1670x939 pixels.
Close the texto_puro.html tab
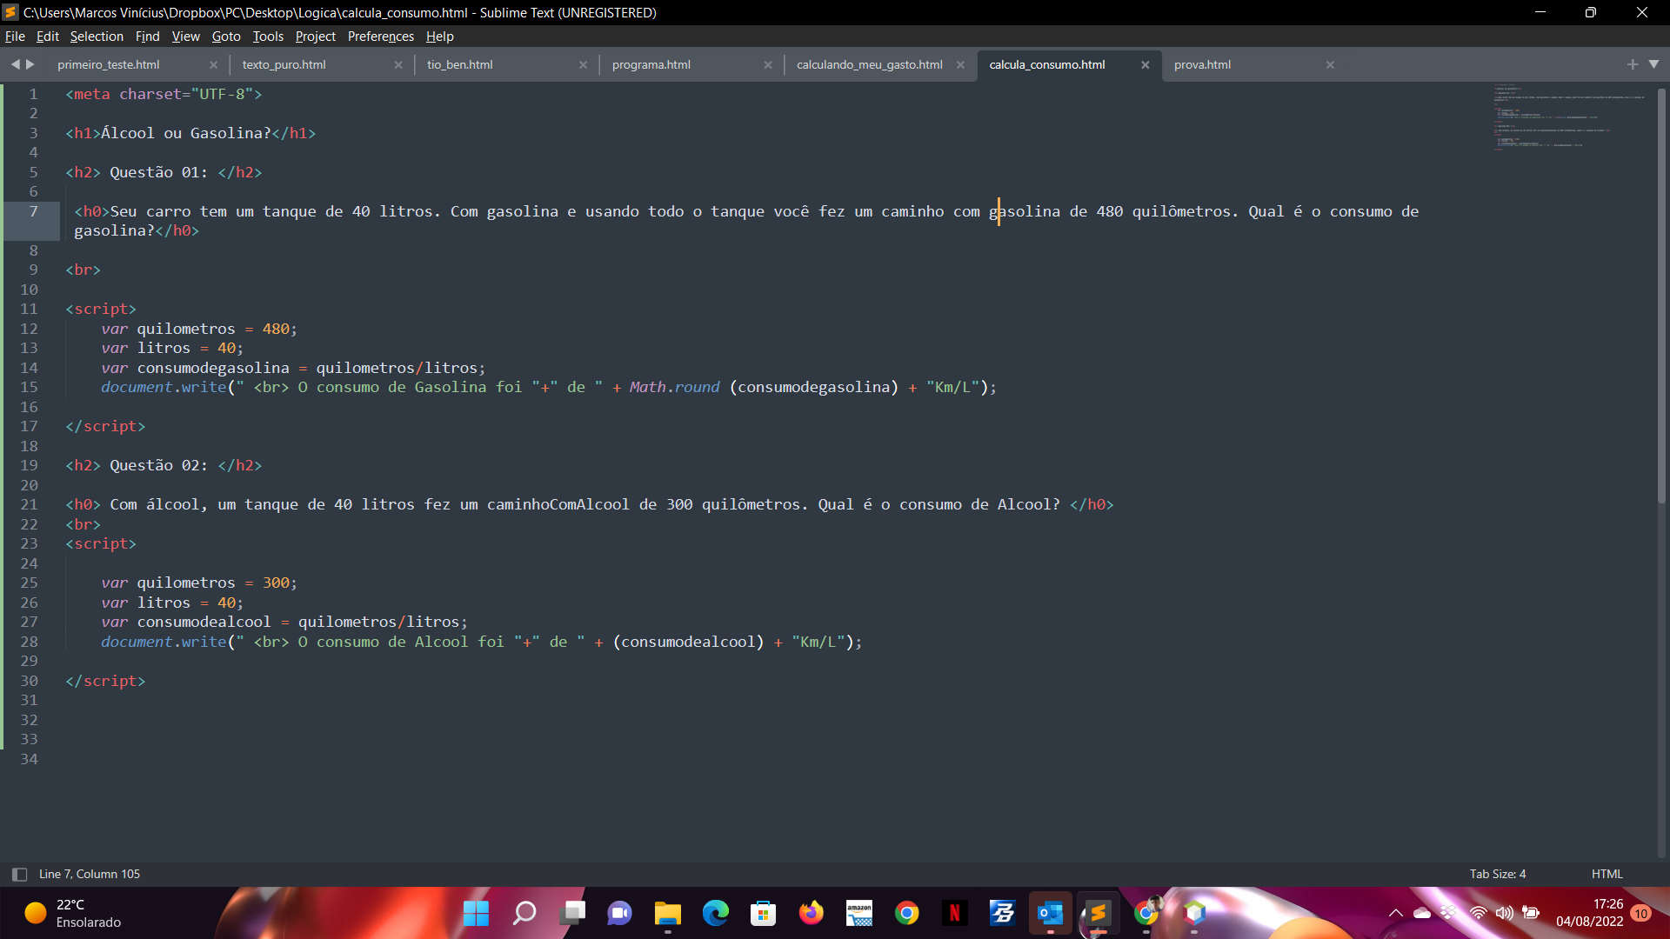398,65
